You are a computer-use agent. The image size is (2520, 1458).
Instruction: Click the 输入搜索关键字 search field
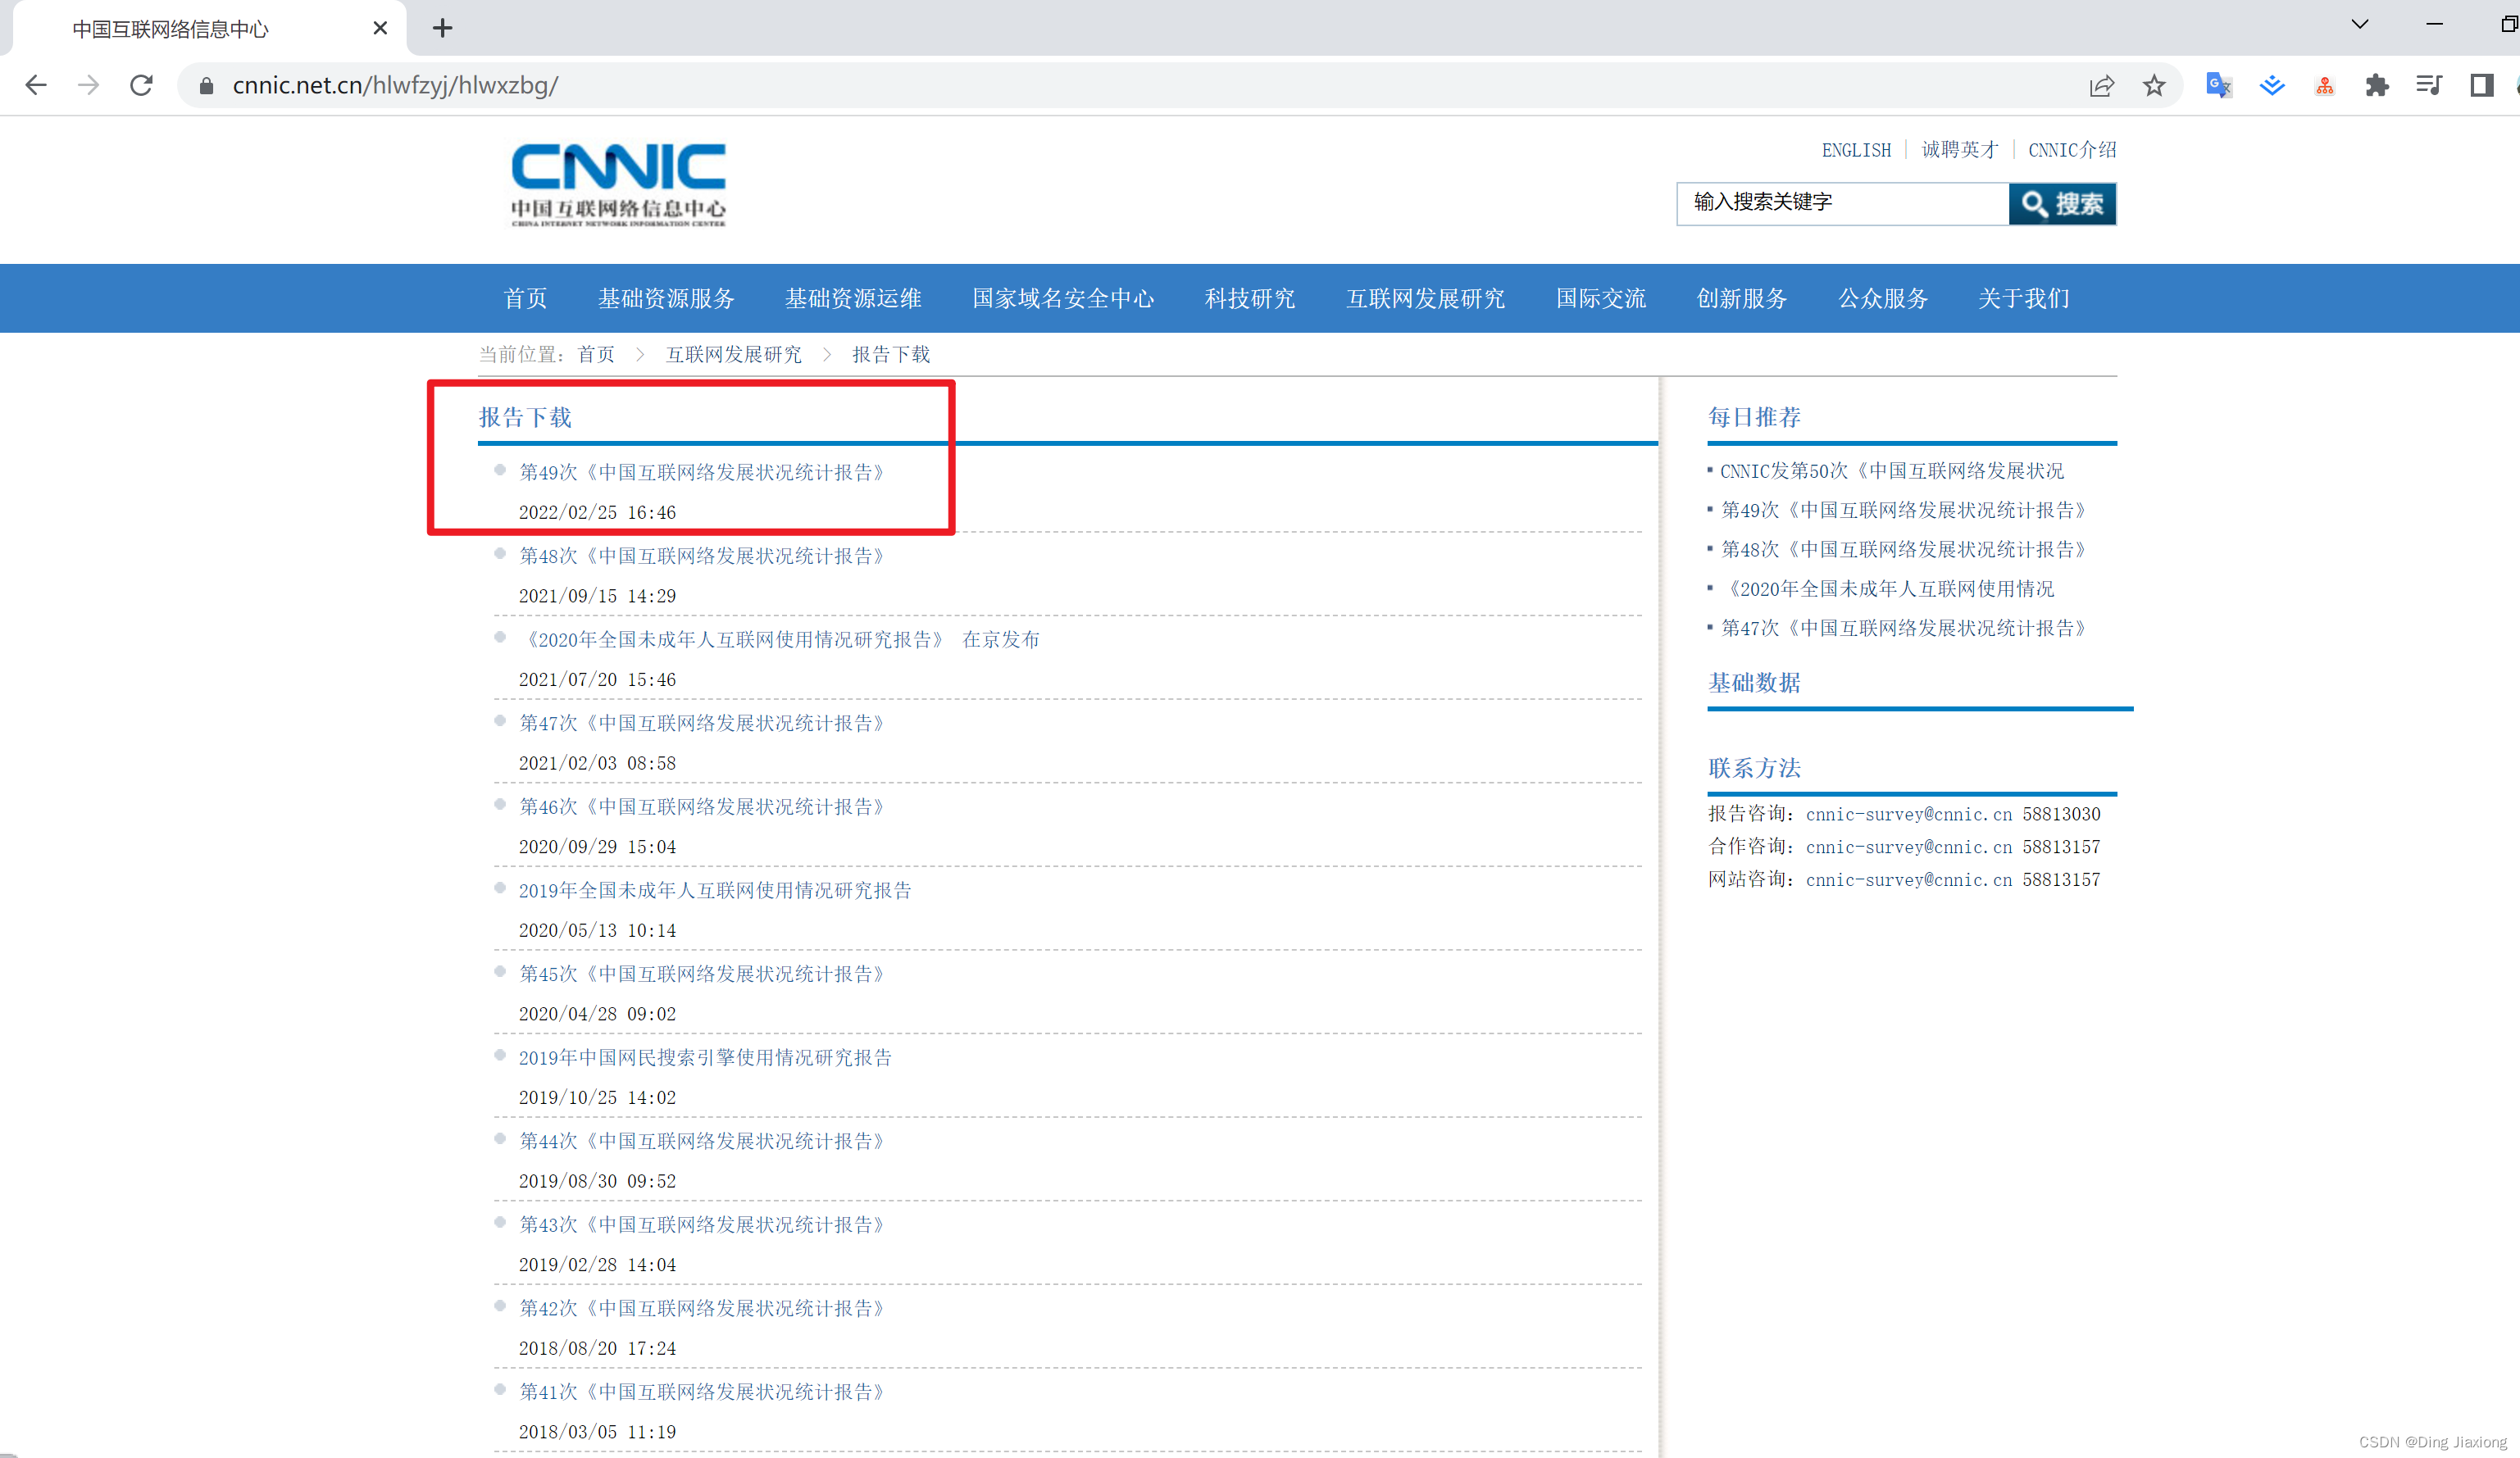(x=1842, y=203)
